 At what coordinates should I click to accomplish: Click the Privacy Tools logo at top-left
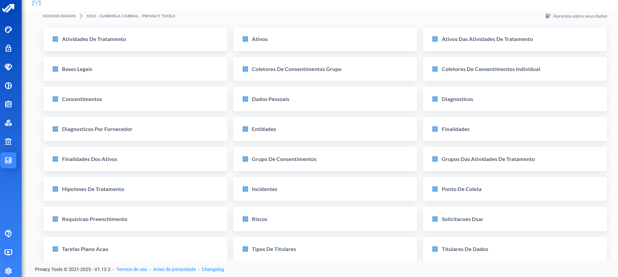tap(8, 8)
